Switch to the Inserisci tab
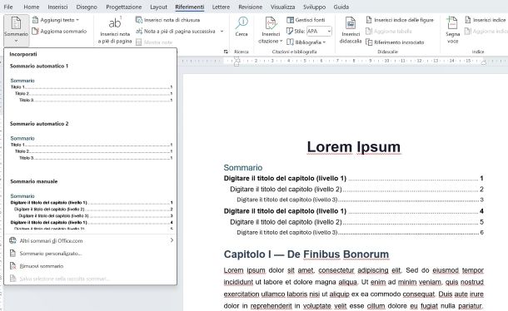Screen dimensions: 508x311 tap(57, 7)
